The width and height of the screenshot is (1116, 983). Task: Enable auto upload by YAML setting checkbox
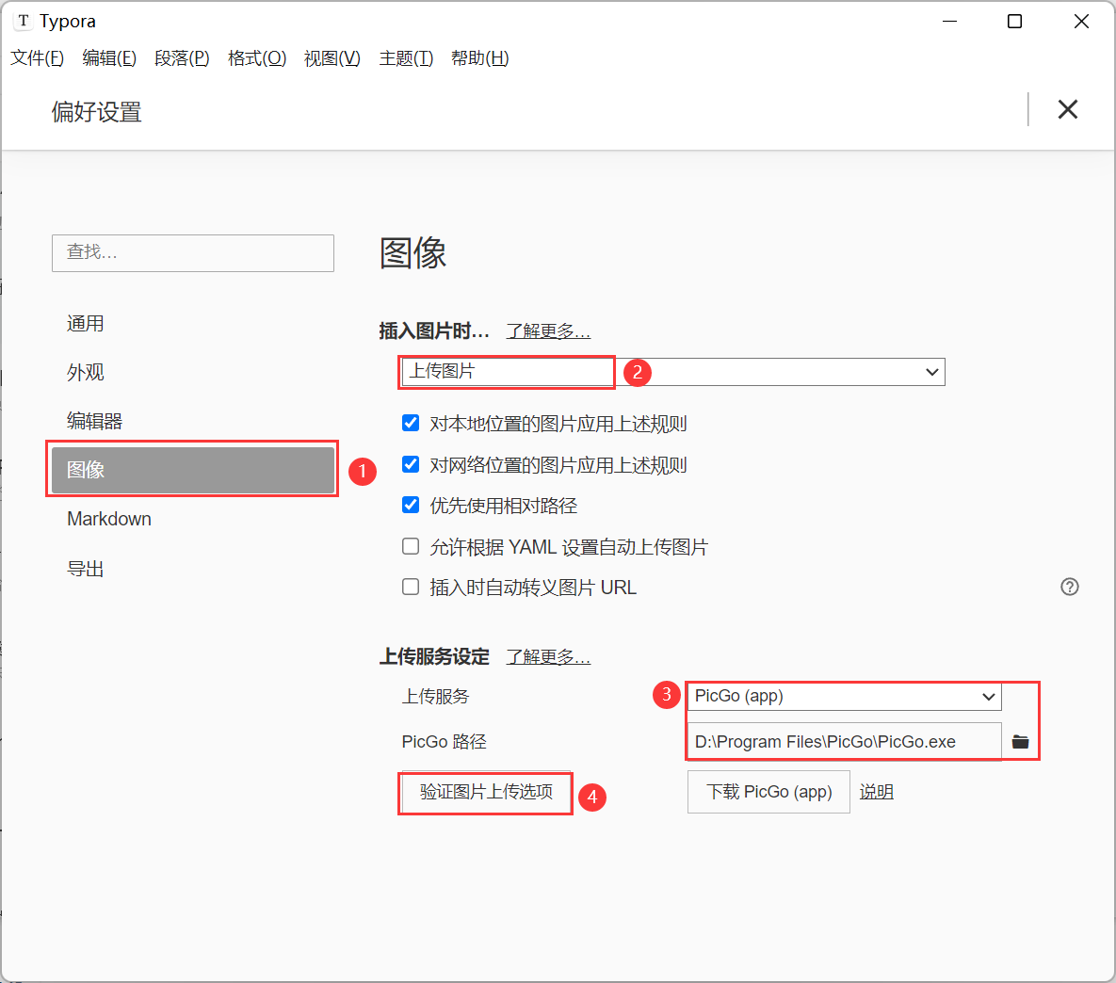(x=411, y=547)
